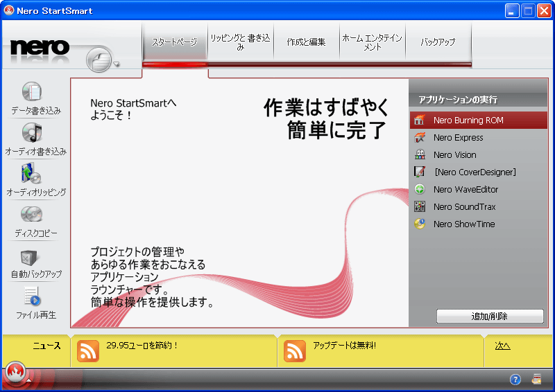555x392 pixels.
Task: Open the 作成と編集 tab
Action: [306, 42]
